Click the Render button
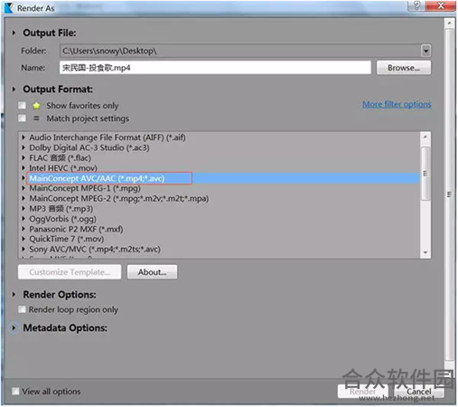The image size is (458, 407). pyautogui.click(x=362, y=392)
